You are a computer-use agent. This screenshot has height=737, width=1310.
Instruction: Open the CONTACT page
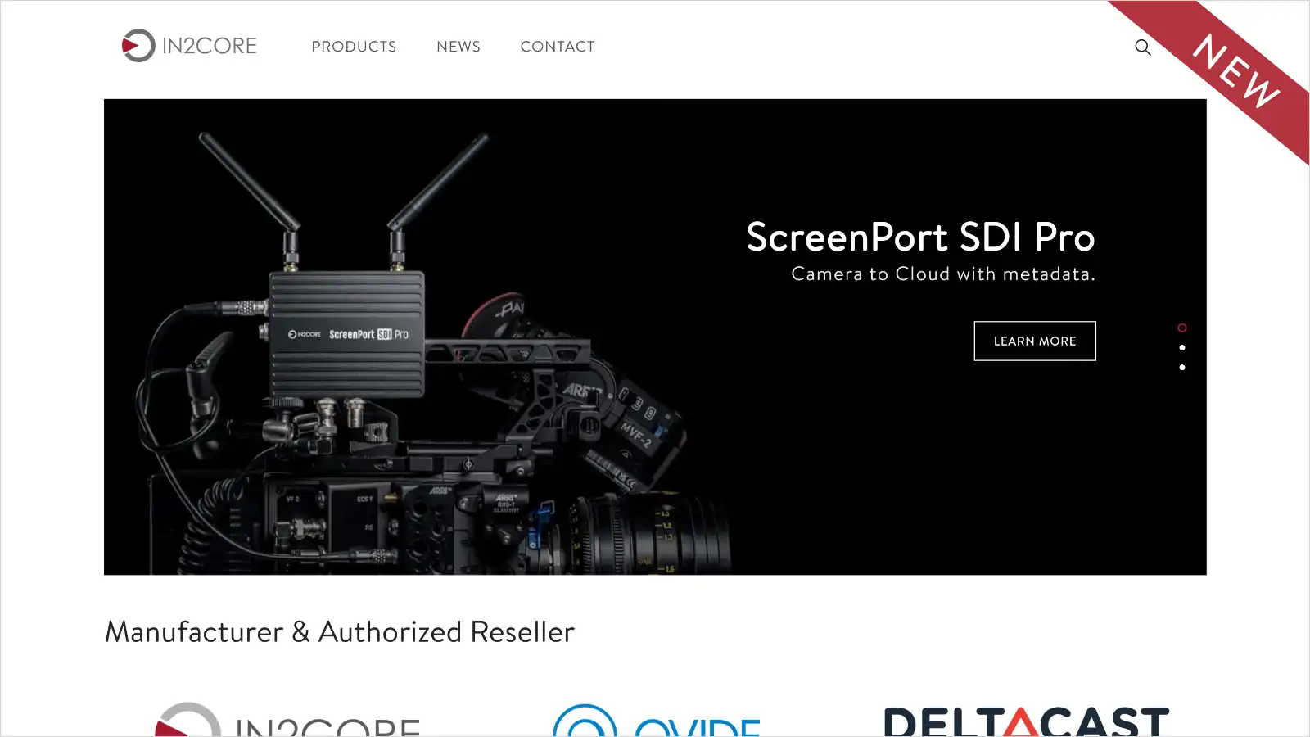click(x=558, y=47)
